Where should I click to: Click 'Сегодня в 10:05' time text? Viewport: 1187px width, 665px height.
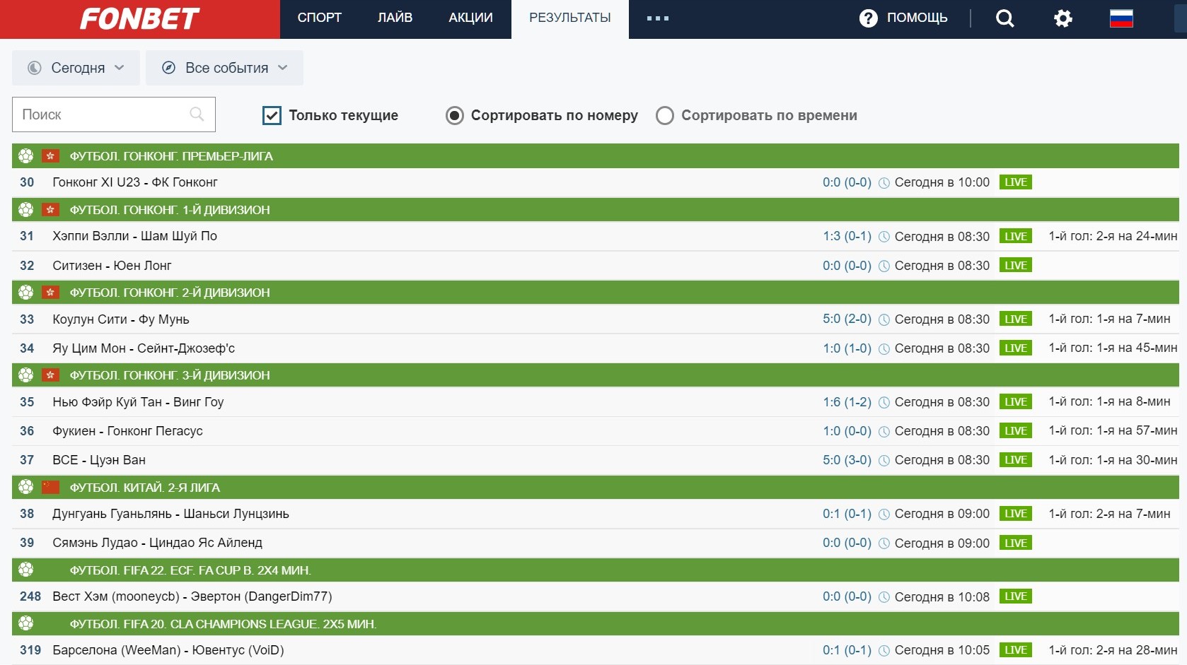point(942,650)
